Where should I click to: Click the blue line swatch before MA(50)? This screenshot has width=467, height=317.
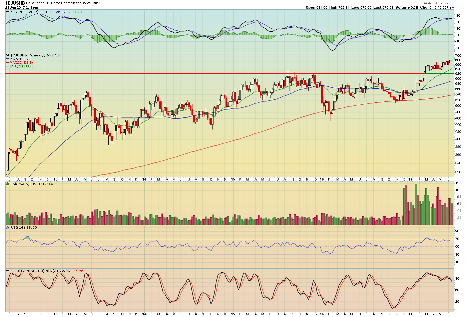(8, 59)
